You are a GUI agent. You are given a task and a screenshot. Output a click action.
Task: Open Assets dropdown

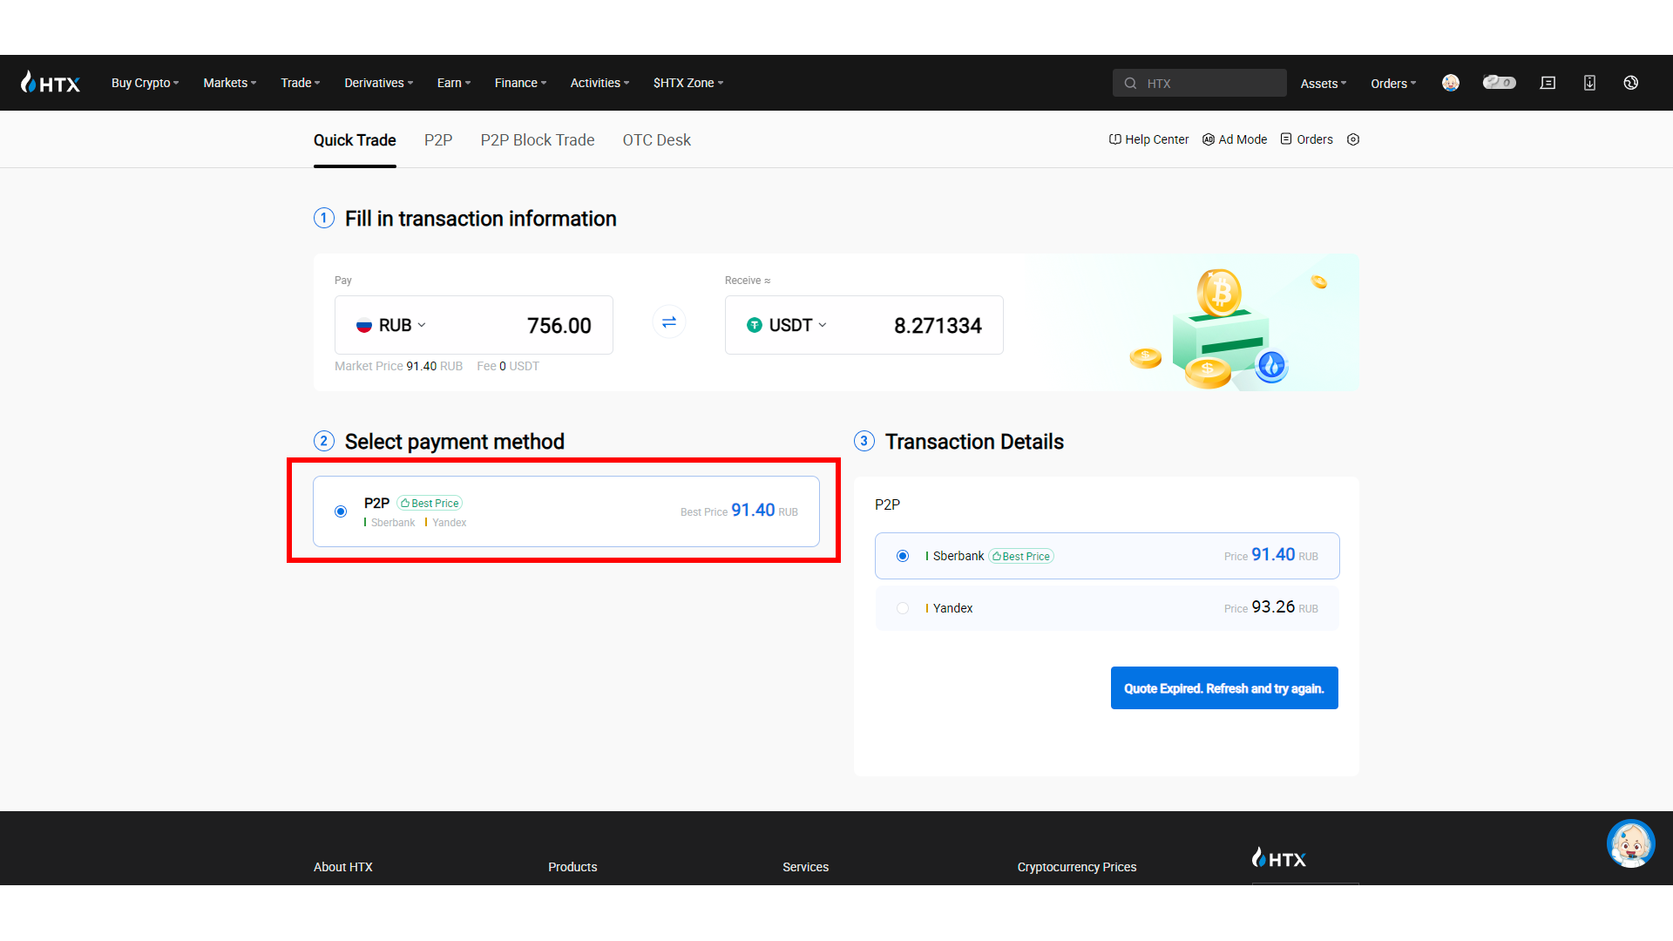tap(1324, 84)
